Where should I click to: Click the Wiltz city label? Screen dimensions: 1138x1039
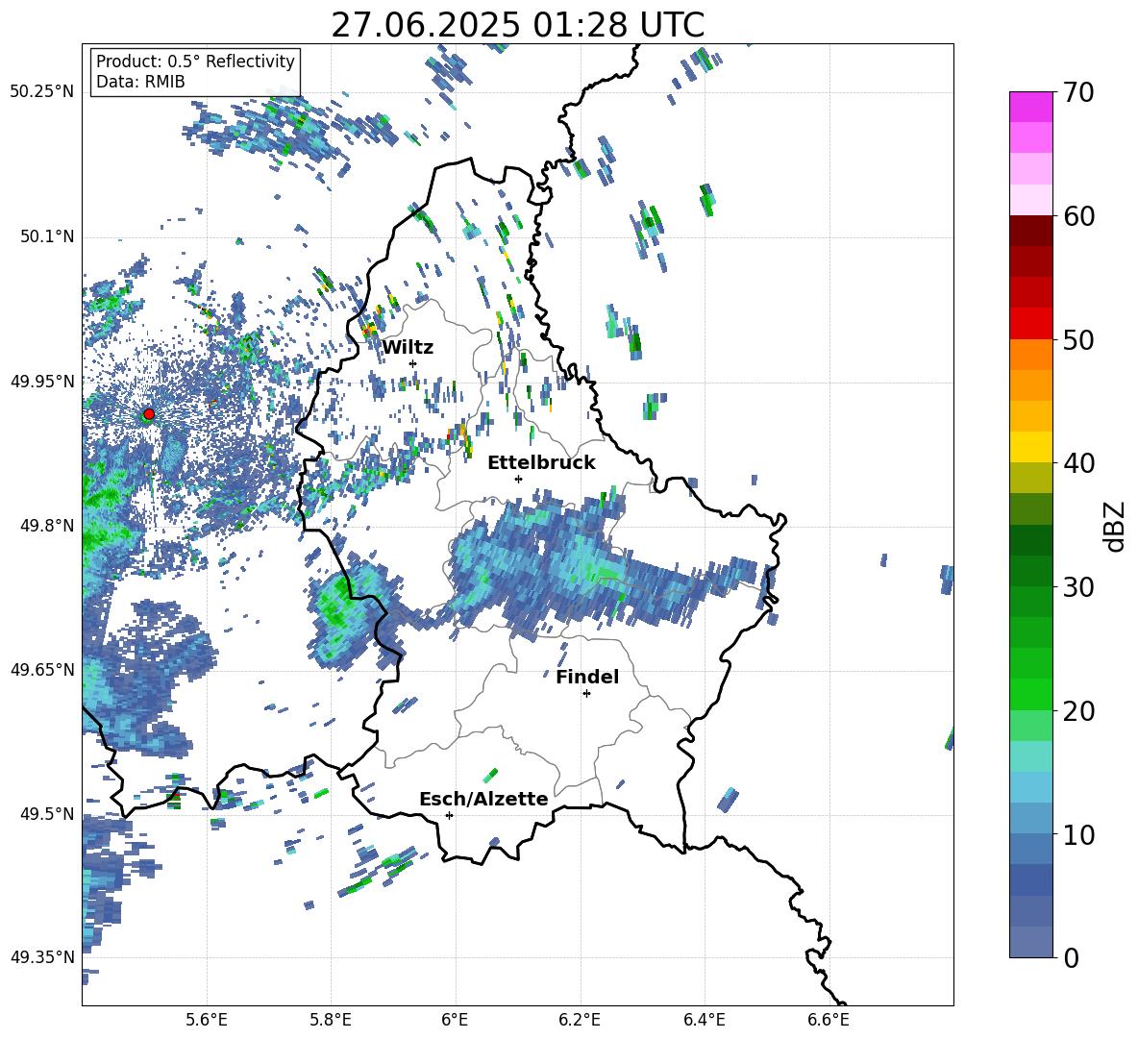pos(408,348)
